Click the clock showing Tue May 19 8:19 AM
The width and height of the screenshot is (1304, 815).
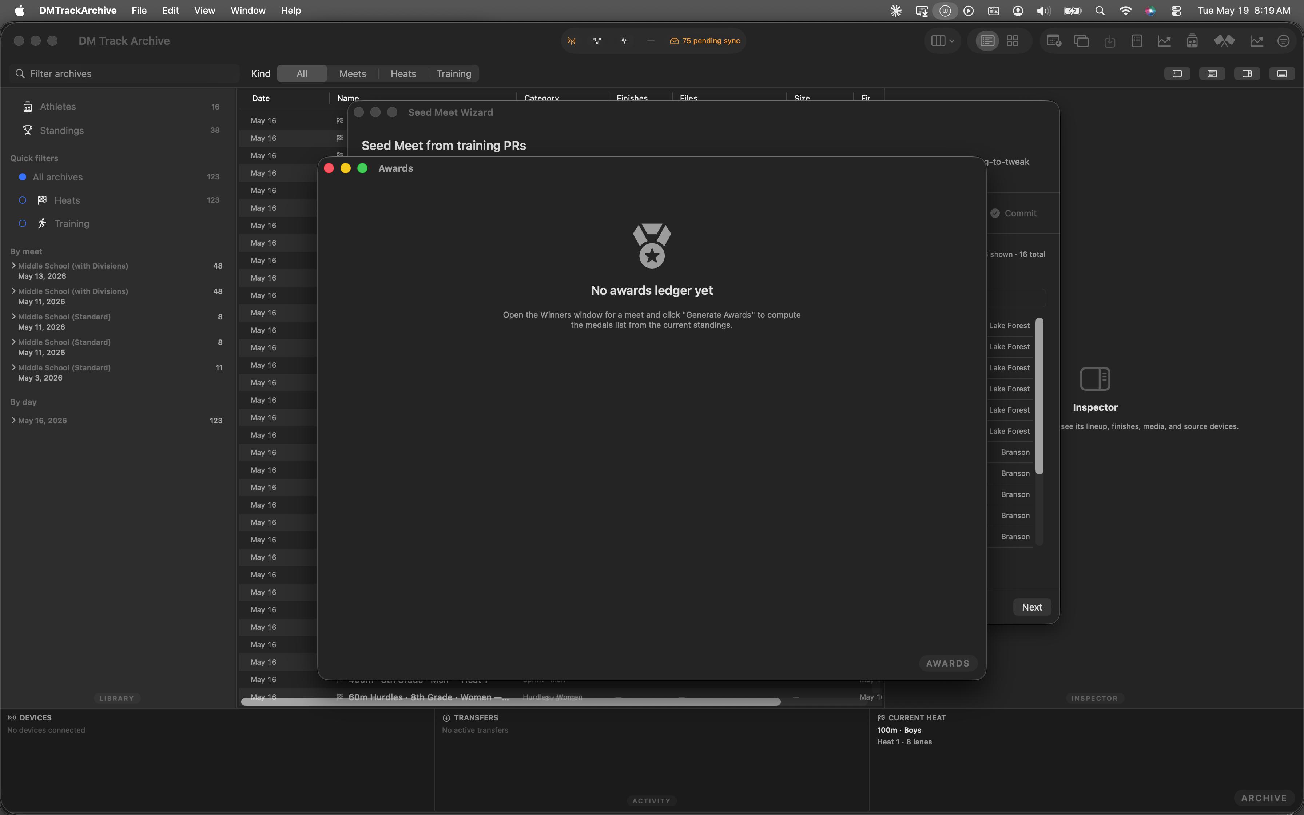[1244, 11]
